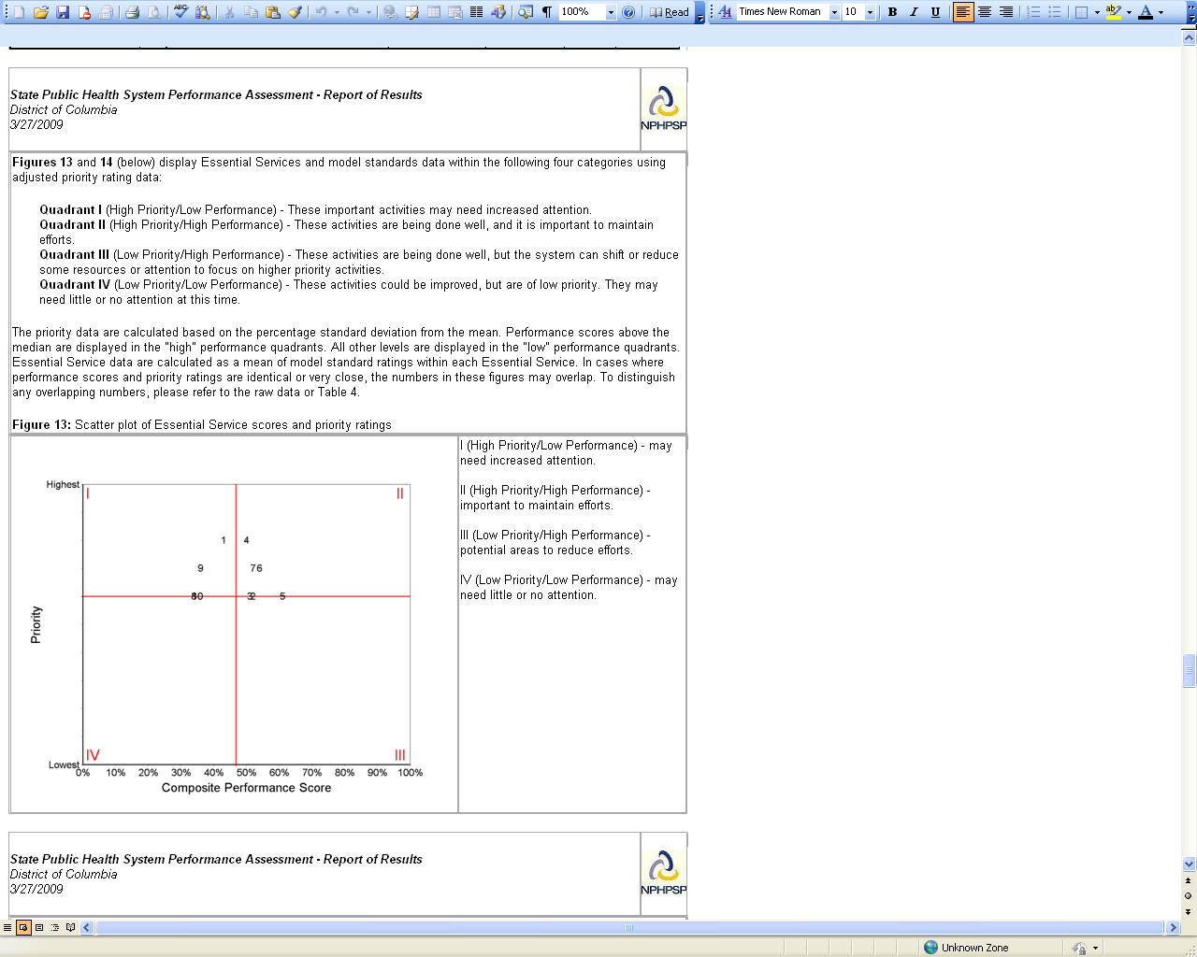Toggle Show/Hide paragraph marks
This screenshot has height=957, width=1197.
click(547, 12)
